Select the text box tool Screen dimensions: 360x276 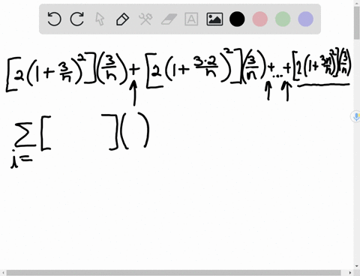click(x=191, y=19)
